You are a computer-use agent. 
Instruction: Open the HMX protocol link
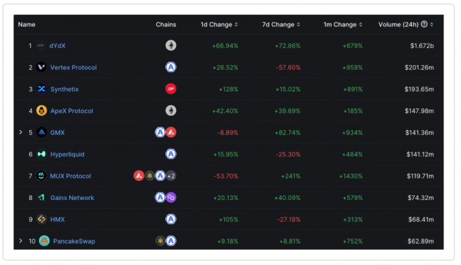(x=57, y=220)
